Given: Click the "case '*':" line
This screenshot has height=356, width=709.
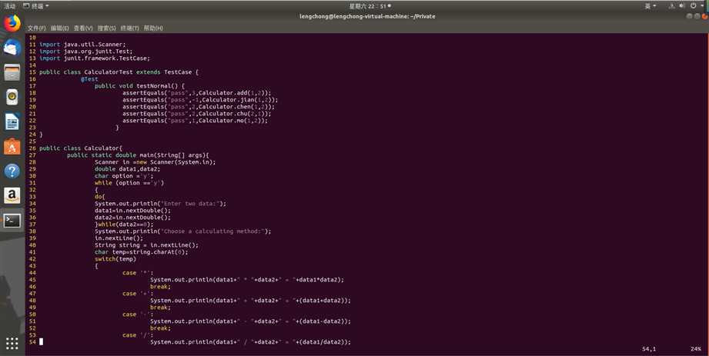Looking at the screenshot, I should 138,273.
